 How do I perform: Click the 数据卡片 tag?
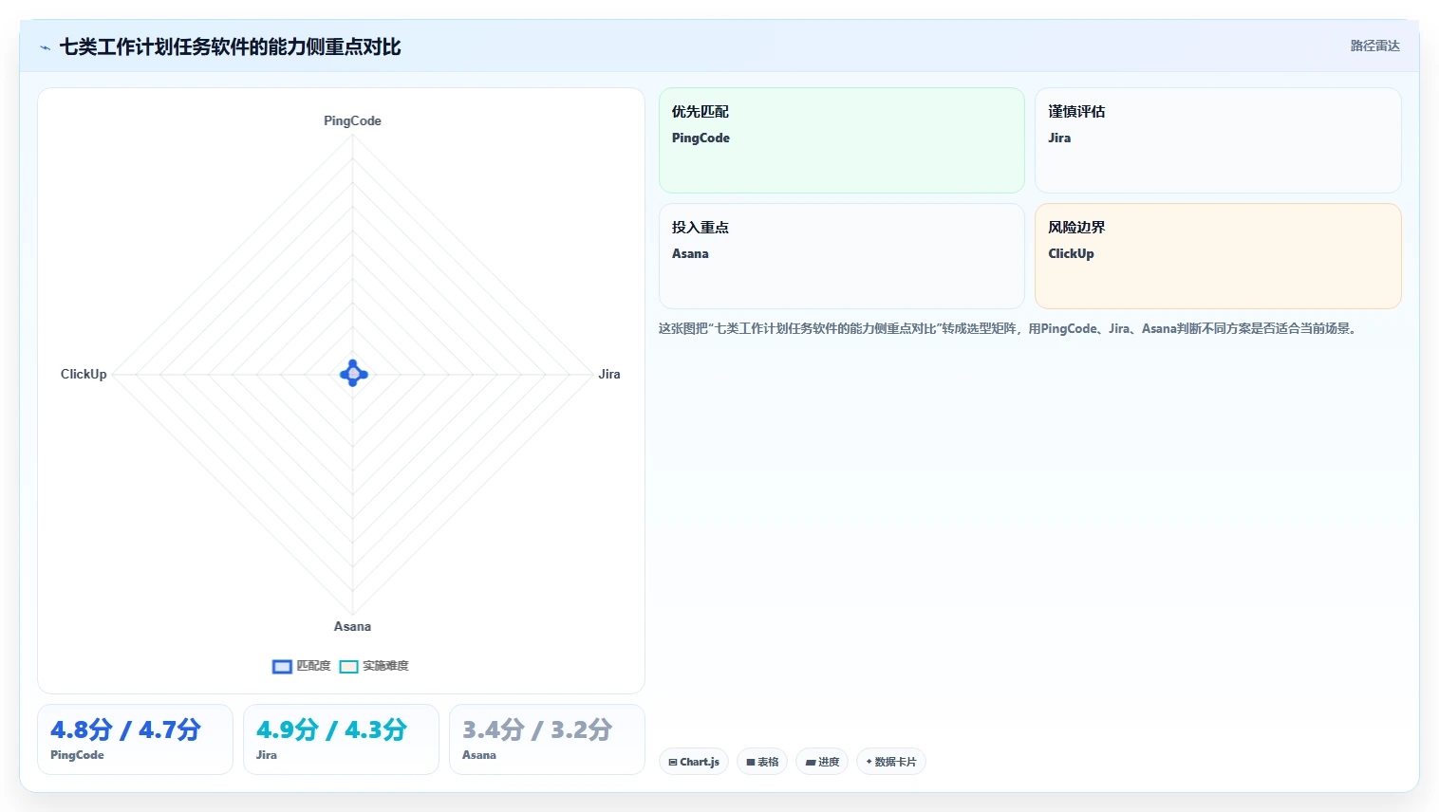(x=891, y=762)
